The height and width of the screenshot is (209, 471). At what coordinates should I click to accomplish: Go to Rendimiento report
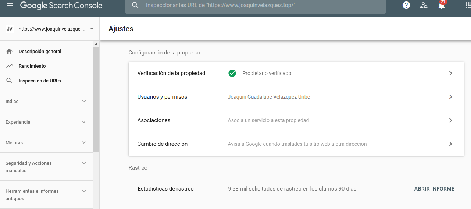(x=32, y=66)
